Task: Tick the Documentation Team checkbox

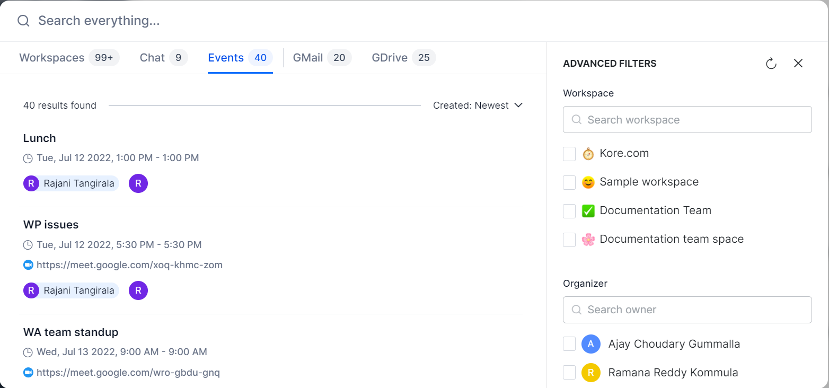Action: (569, 211)
